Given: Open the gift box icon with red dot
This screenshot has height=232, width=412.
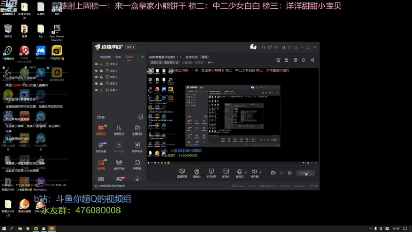Looking at the screenshot, I should click(x=278, y=60).
